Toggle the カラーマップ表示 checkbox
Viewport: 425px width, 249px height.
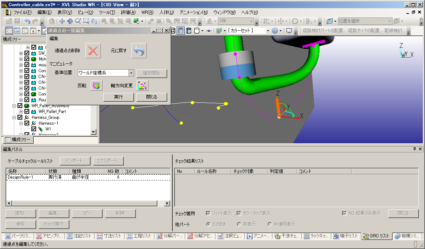(x=239, y=213)
